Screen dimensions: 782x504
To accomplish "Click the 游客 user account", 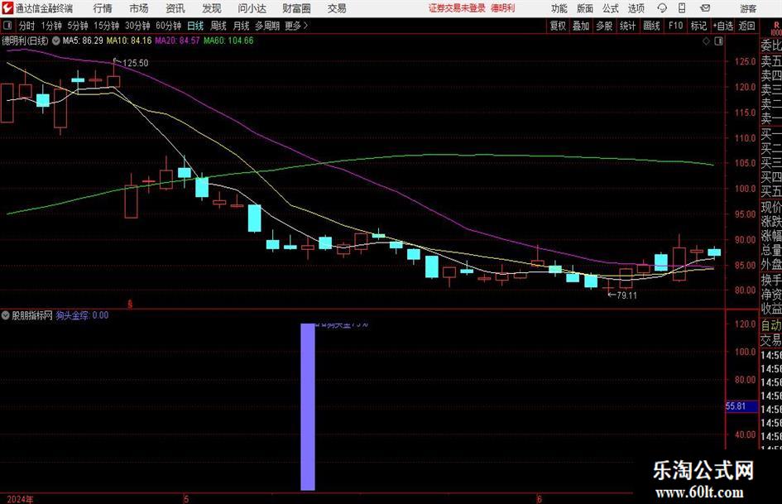I will (748, 8).
